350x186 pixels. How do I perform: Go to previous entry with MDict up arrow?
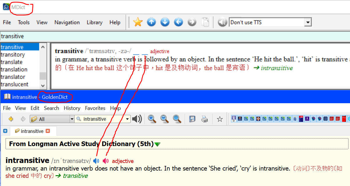[151, 22]
